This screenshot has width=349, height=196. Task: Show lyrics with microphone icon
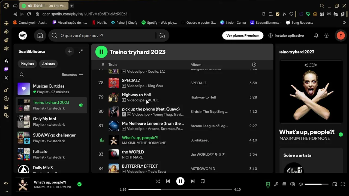pos(276,185)
